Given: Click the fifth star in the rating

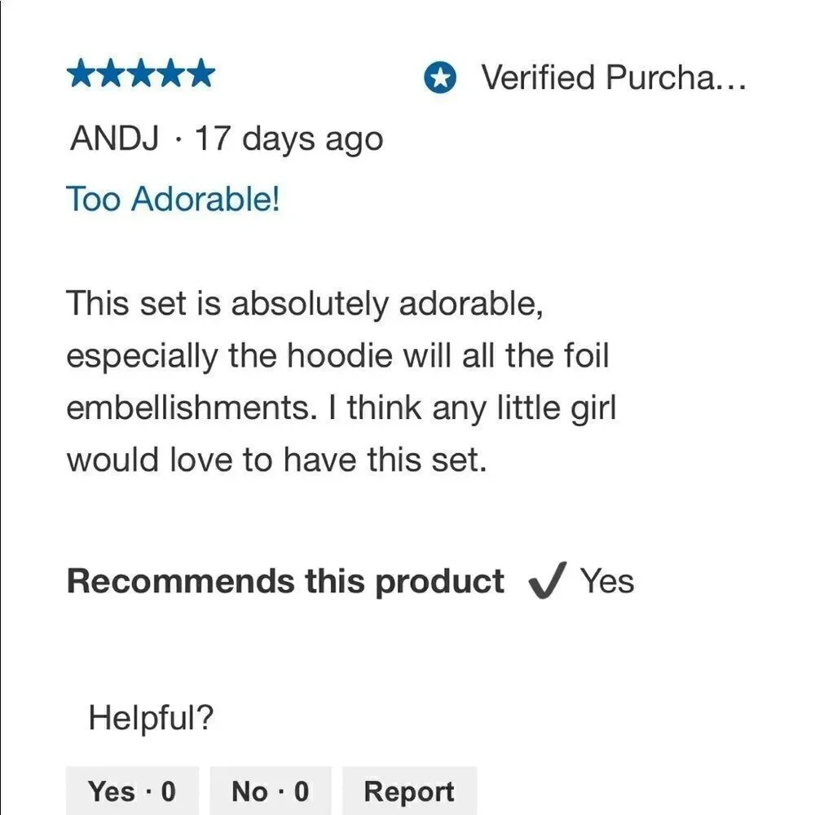Looking at the screenshot, I should click(x=201, y=75).
